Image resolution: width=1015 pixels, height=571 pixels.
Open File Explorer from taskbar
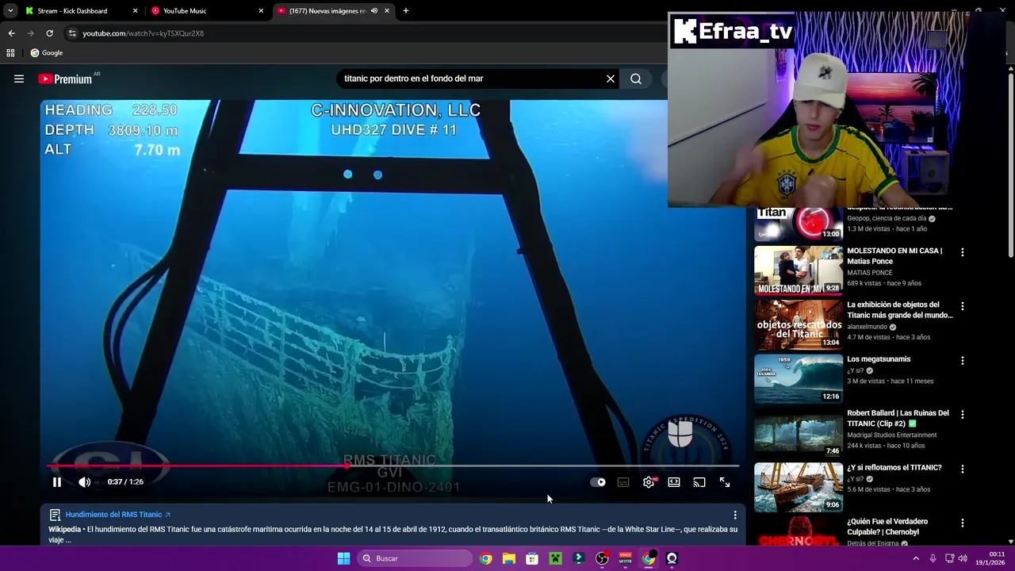[x=509, y=558]
